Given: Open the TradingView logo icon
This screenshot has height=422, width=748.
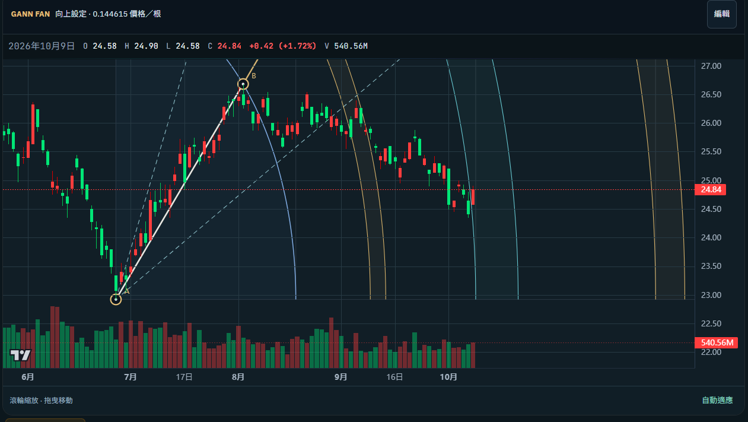Looking at the screenshot, I should tap(20, 356).
